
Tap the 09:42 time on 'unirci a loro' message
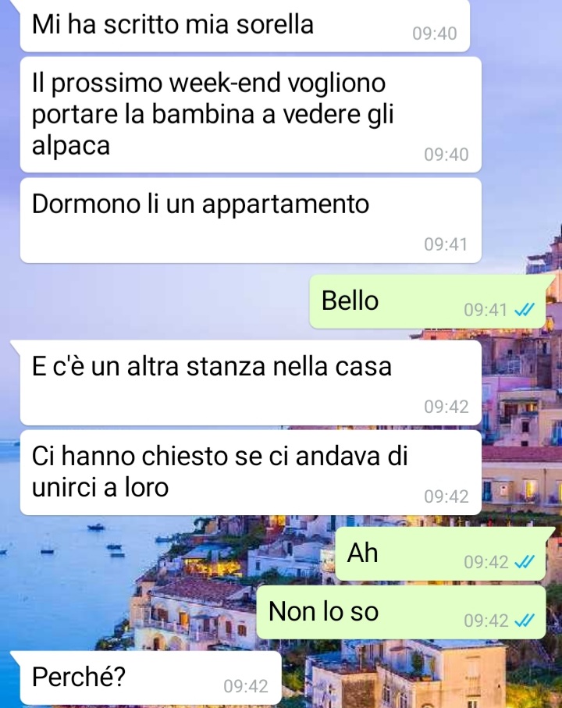[446, 496]
